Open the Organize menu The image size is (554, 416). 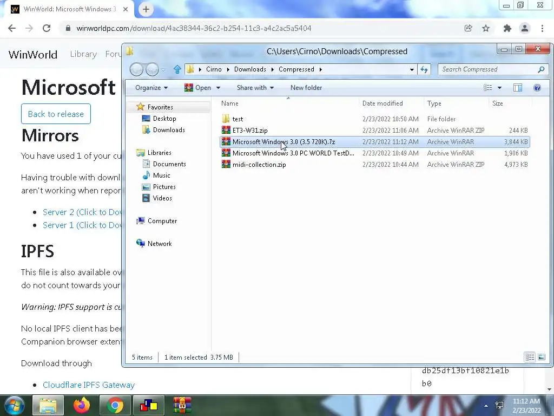click(x=151, y=88)
